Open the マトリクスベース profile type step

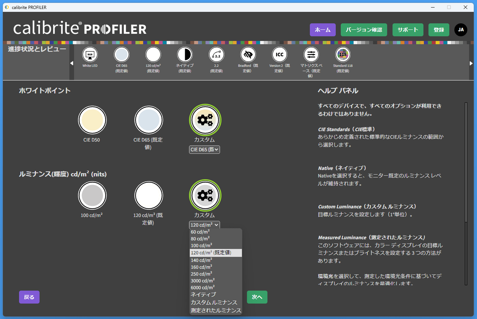tap(311, 55)
